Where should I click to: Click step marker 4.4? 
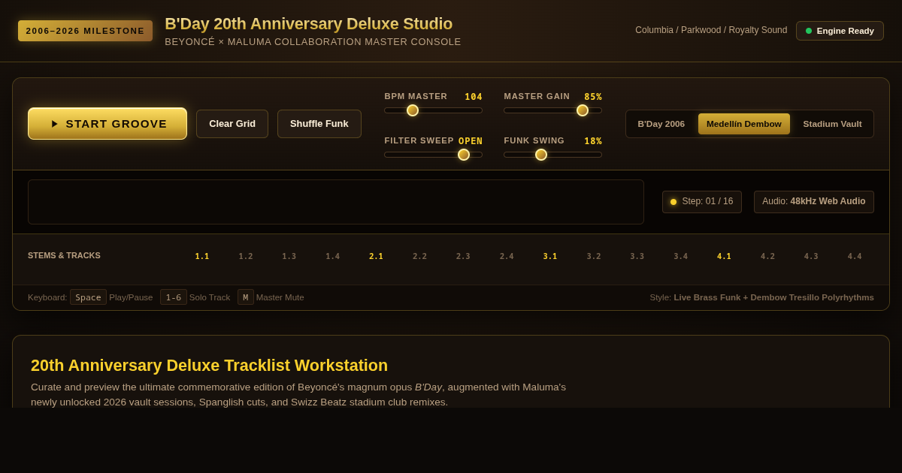click(855, 257)
